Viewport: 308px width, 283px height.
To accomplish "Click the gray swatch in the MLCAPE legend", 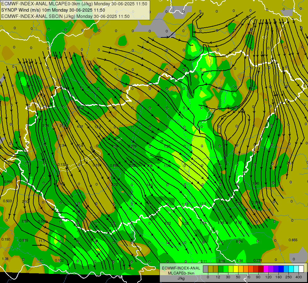I will [206, 269].
